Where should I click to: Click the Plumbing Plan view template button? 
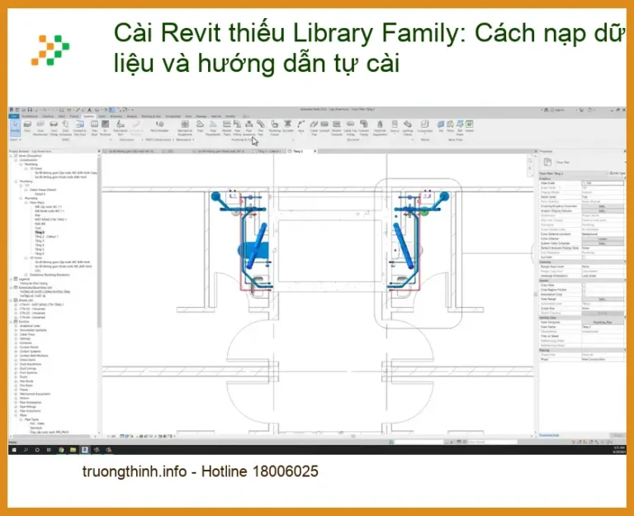coord(602,322)
